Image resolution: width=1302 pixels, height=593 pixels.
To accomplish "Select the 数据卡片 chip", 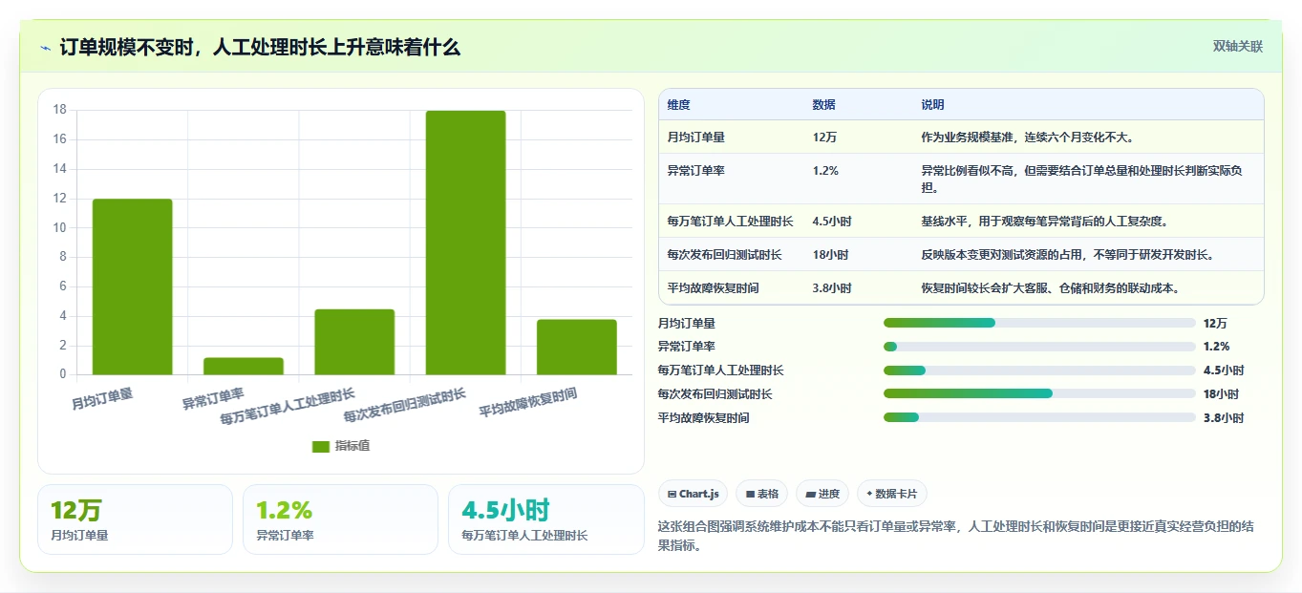I will click(891, 494).
